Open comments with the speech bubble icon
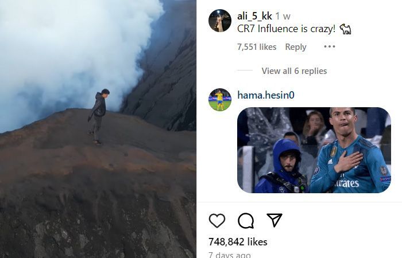The height and width of the screenshot is (258, 402). point(246,221)
